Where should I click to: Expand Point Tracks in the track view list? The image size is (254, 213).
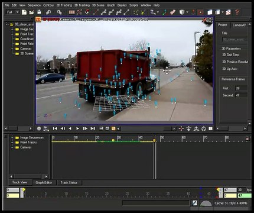click(12, 142)
